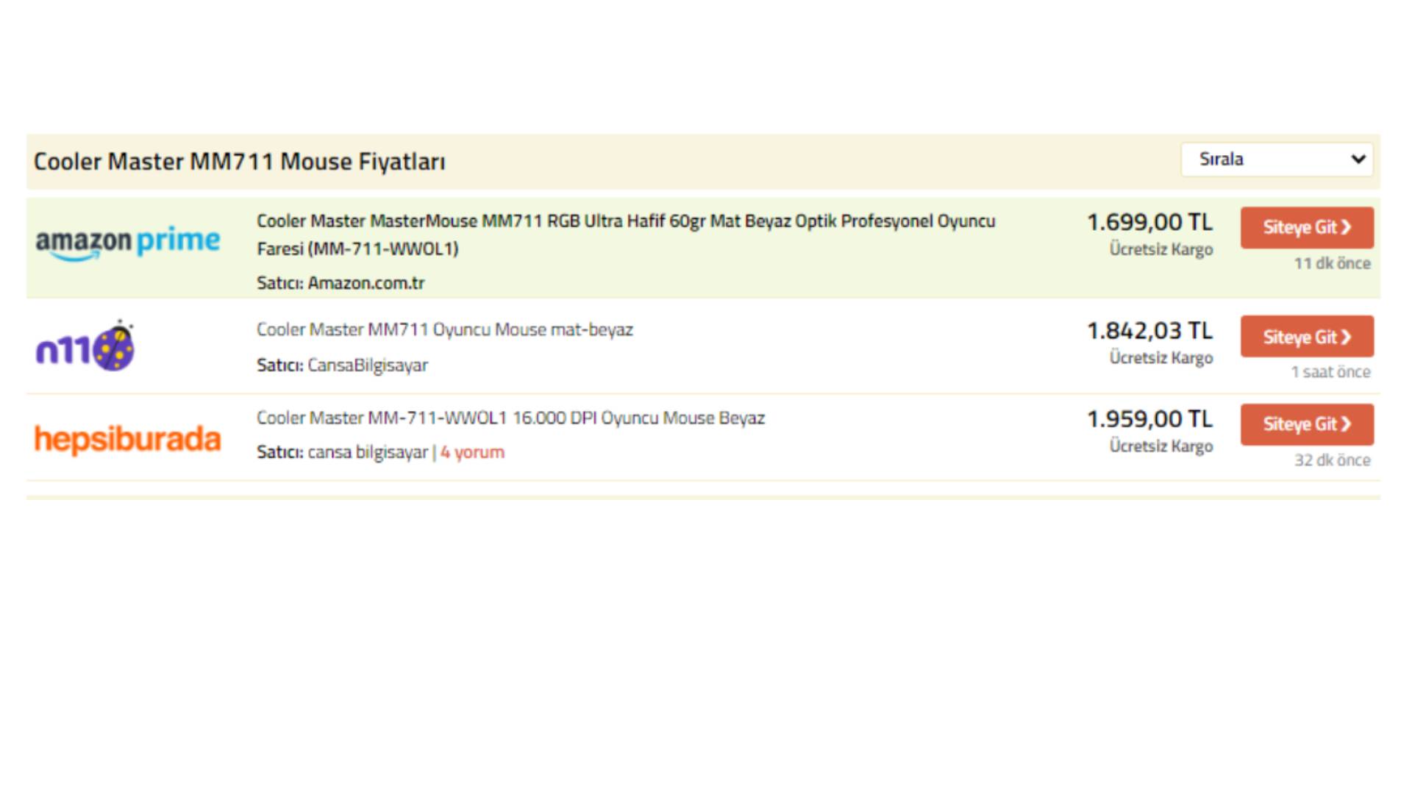The image size is (1412, 794).
Task: Click the 4 yorum reviews link
Action: (472, 452)
